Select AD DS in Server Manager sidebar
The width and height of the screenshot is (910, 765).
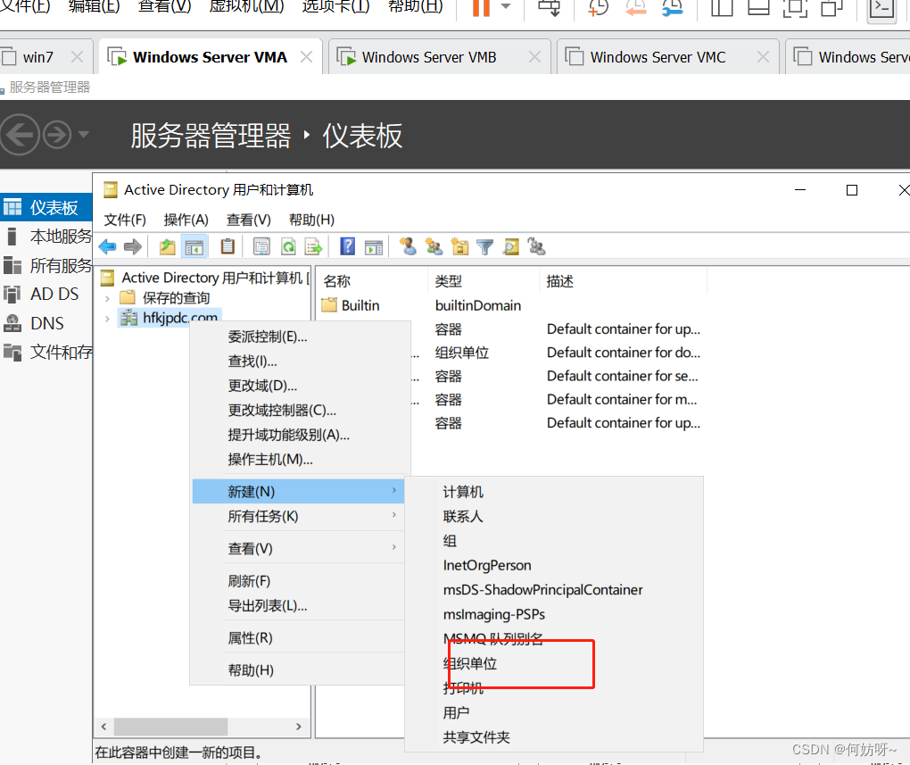[54, 294]
